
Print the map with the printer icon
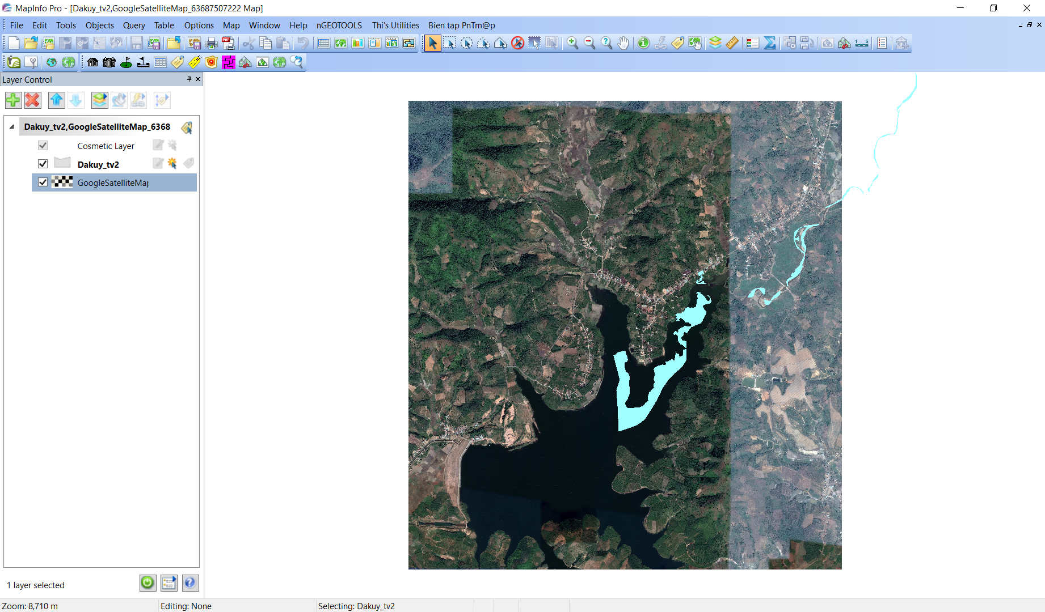211,43
